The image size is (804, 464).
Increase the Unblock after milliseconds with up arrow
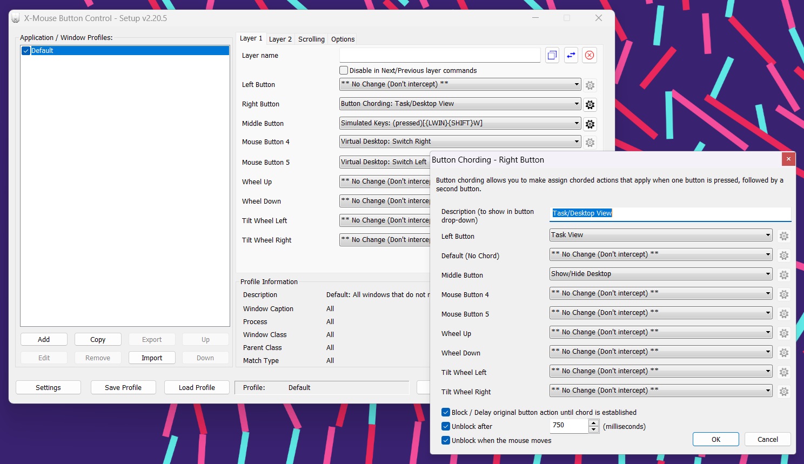(594, 423)
